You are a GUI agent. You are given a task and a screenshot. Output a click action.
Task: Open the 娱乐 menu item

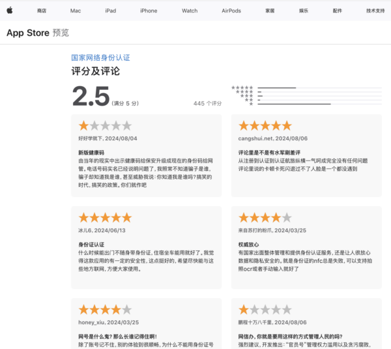(304, 10)
